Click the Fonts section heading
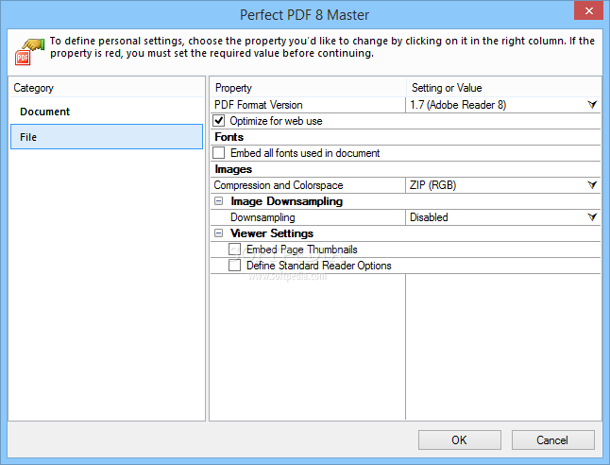Screen dimensions: 610x465 [229, 137]
